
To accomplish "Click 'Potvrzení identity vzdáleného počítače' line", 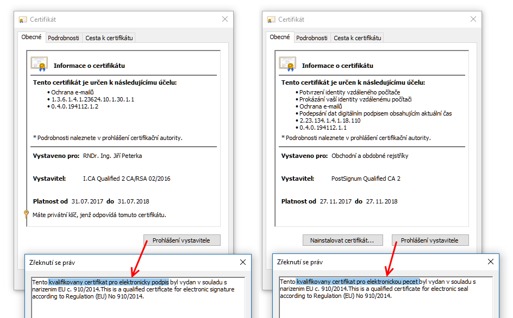I will (x=350, y=92).
